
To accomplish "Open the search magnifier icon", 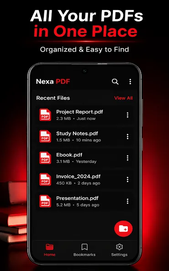I will [x=115, y=81].
